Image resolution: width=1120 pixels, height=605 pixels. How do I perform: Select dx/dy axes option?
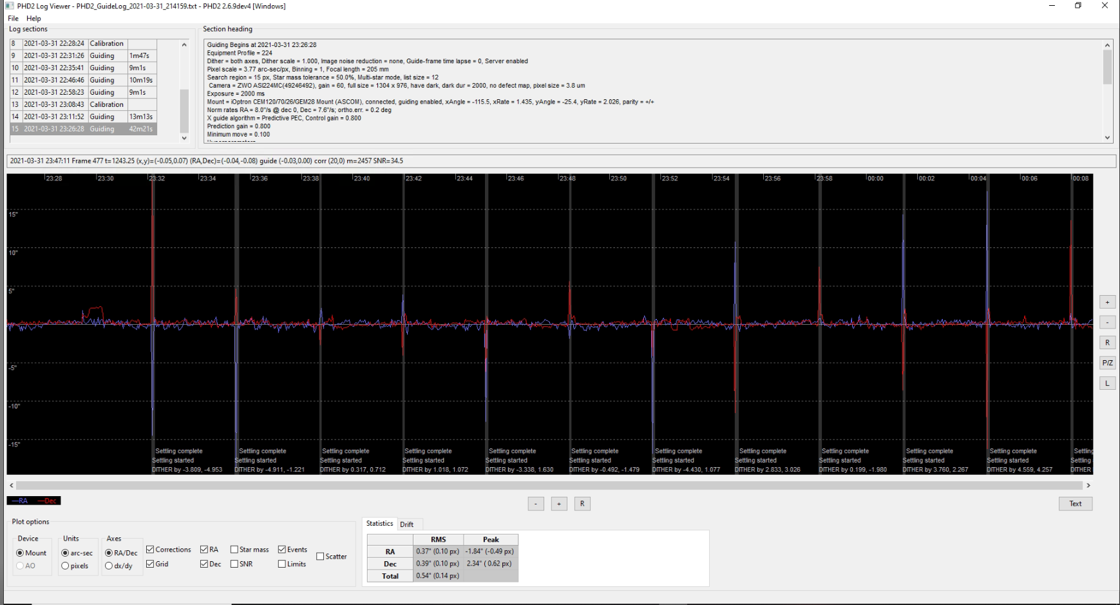click(119, 566)
